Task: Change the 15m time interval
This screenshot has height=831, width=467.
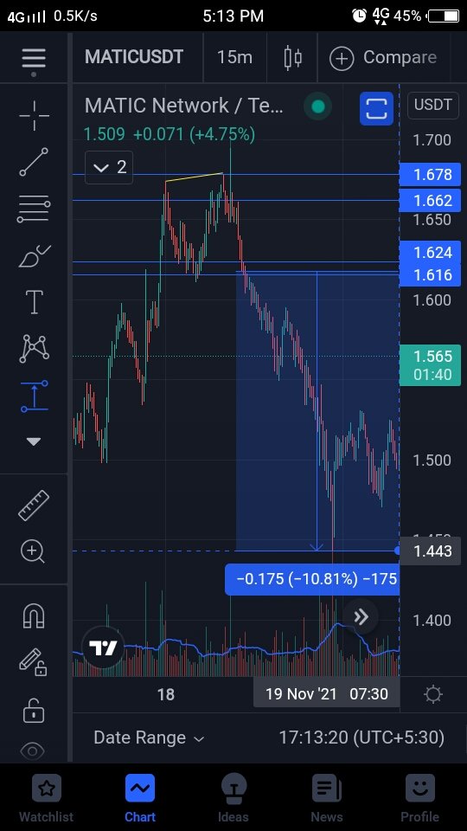Action: tap(234, 57)
